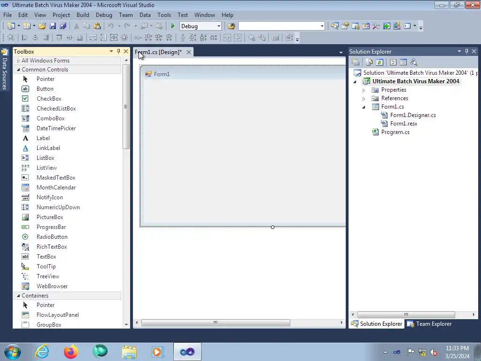The image size is (481, 361).
Task: Click the Add New Item toolbar icon
Action: pyautogui.click(x=27, y=26)
